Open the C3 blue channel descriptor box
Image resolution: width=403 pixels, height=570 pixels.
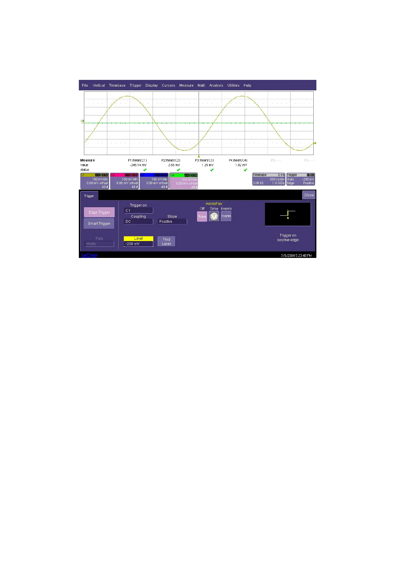[154, 181]
